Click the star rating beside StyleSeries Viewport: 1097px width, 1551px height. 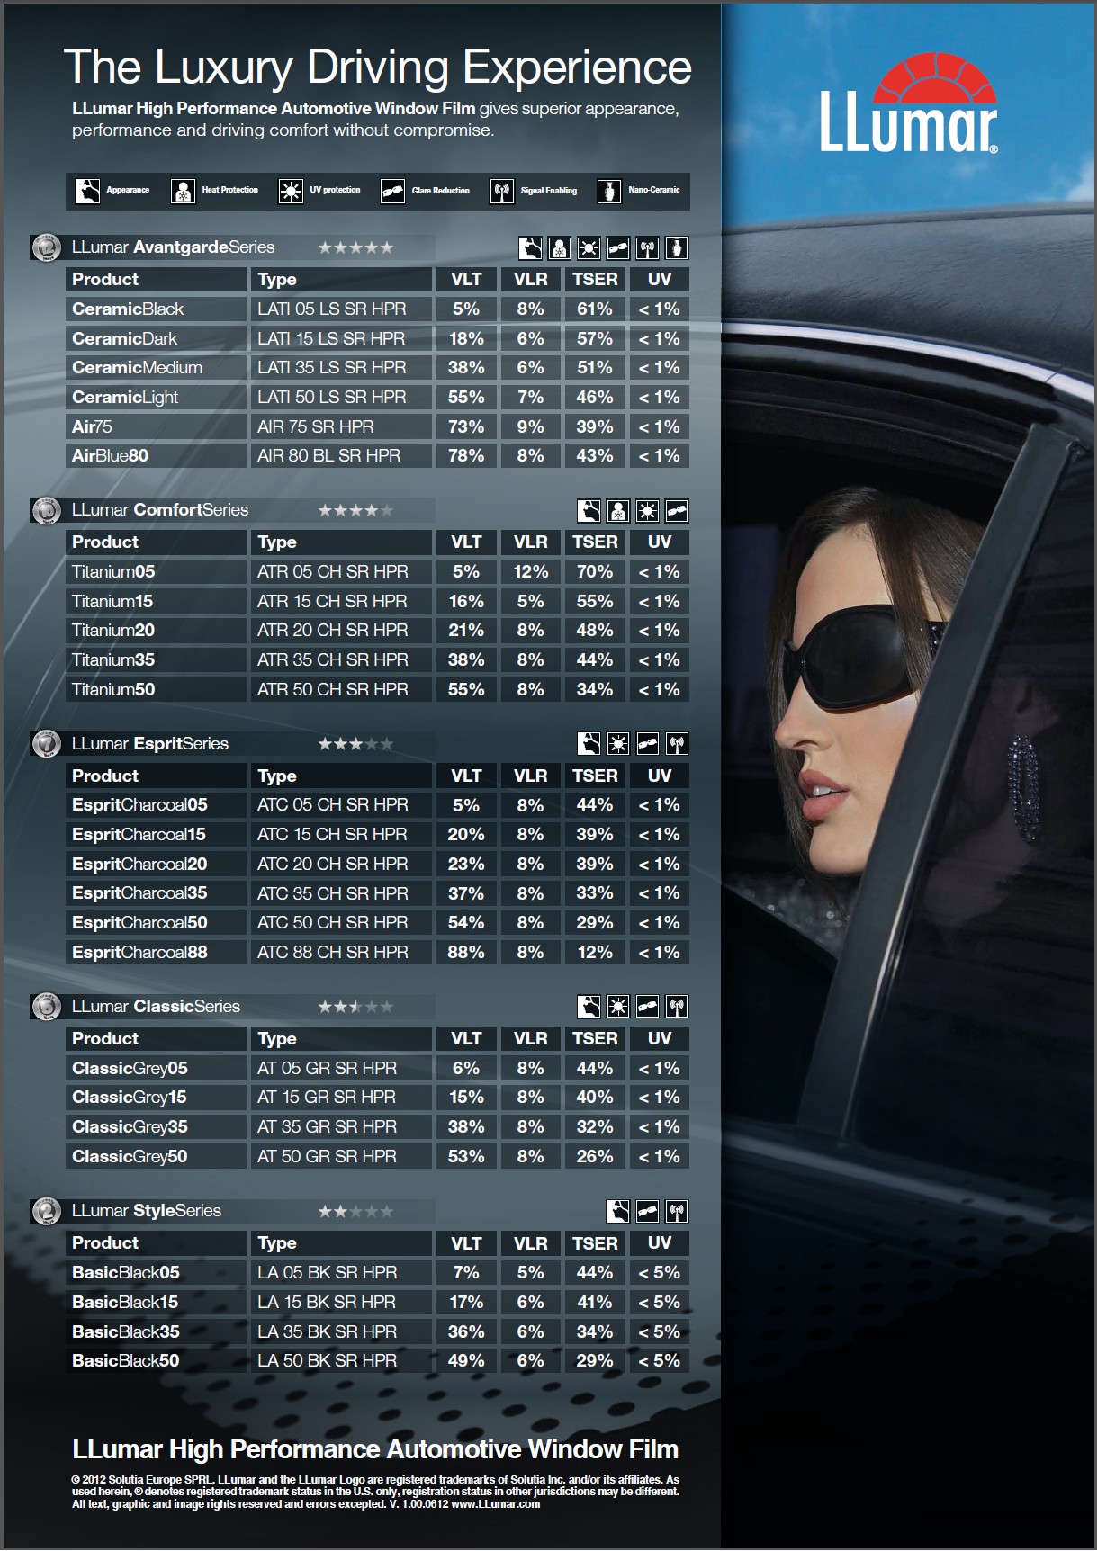[x=355, y=1211]
